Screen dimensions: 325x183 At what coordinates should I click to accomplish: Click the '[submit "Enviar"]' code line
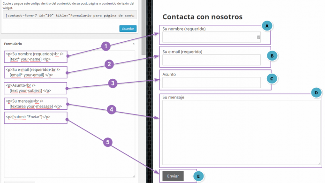[x=28, y=117]
